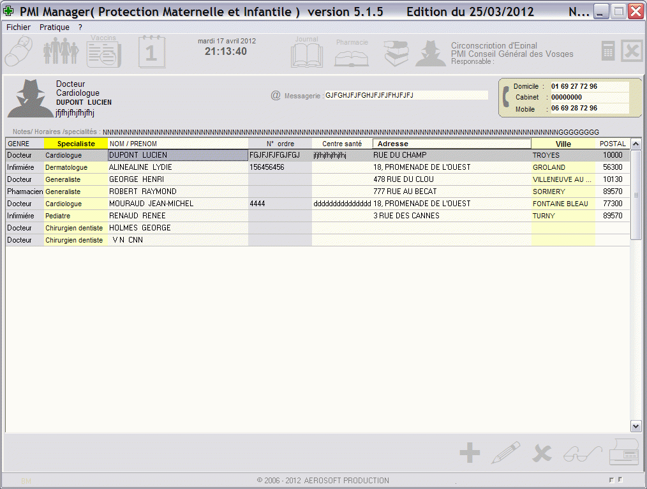Open the calendar day icon
647x489 pixels.
[x=151, y=52]
